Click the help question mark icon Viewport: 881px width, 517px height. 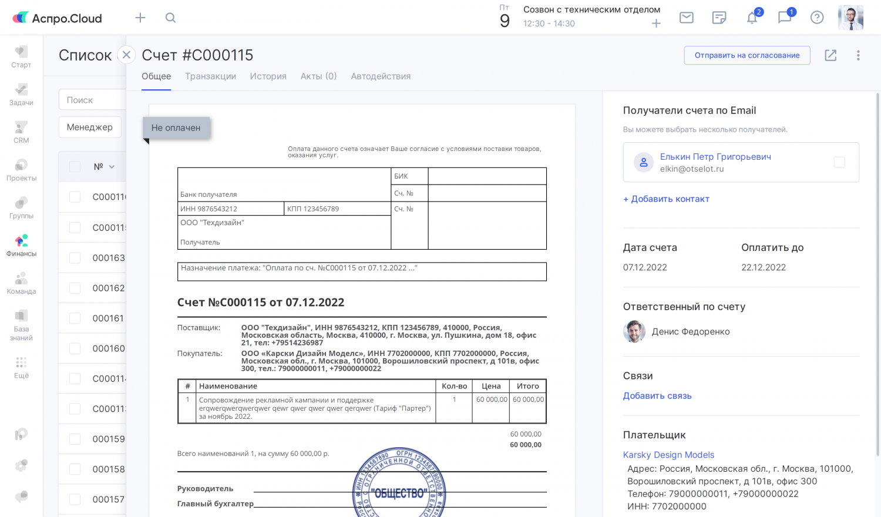[x=817, y=18]
